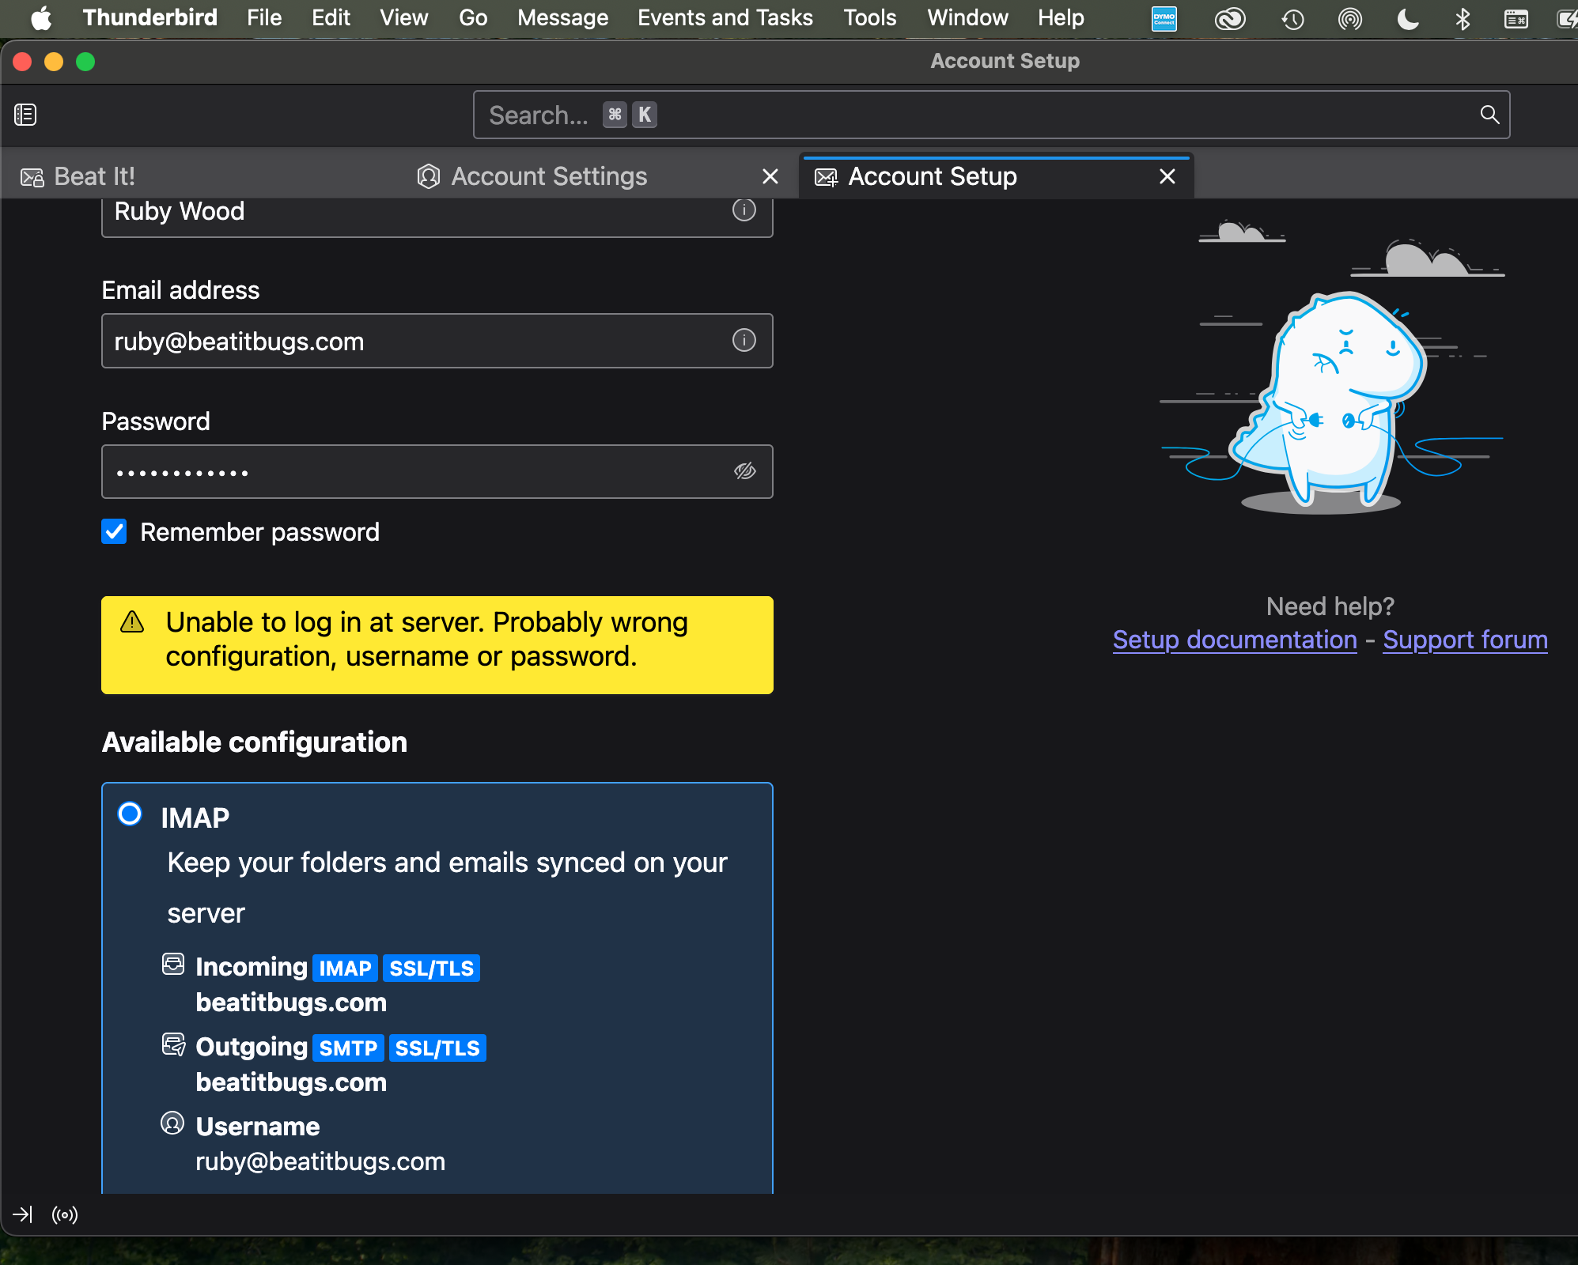
Task: Open the Support forum link
Action: 1465,640
